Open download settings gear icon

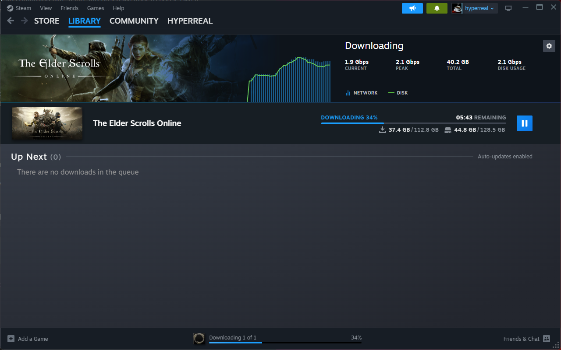point(549,45)
